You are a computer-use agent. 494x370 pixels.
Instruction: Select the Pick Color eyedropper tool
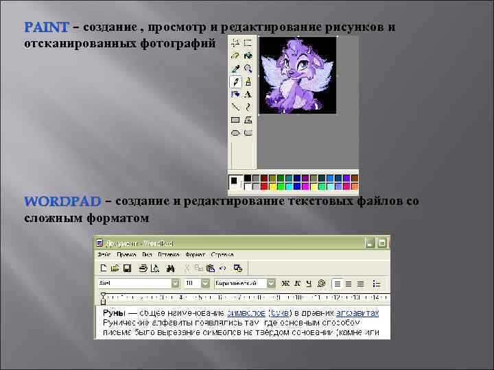(235, 69)
